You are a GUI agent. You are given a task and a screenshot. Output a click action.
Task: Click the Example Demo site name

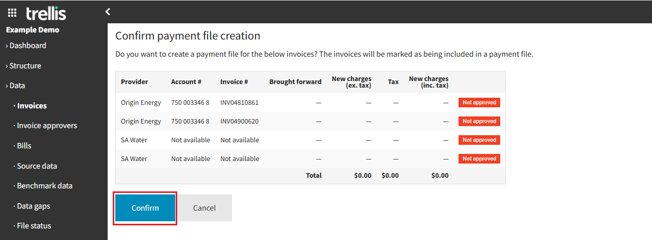32,30
